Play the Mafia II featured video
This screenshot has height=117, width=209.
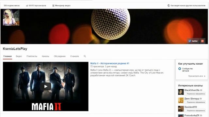click(x=46, y=86)
